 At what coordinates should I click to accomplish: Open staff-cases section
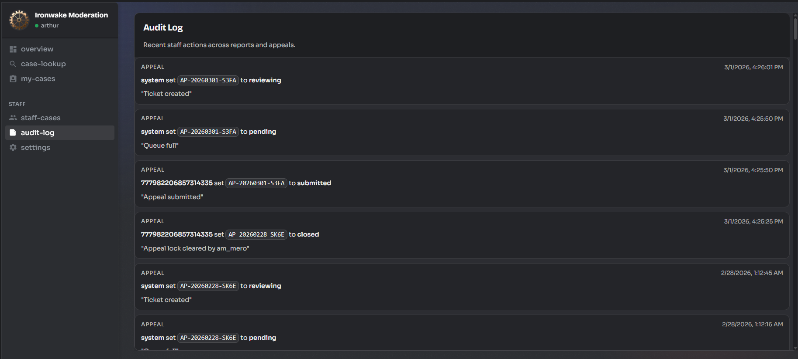pyautogui.click(x=41, y=118)
